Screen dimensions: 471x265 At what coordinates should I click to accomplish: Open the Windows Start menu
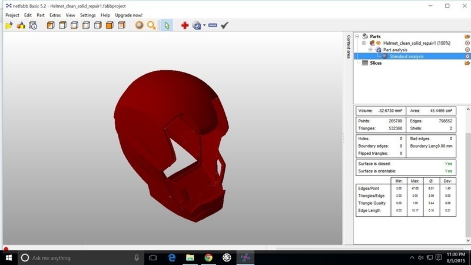pyautogui.click(x=9, y=258)
